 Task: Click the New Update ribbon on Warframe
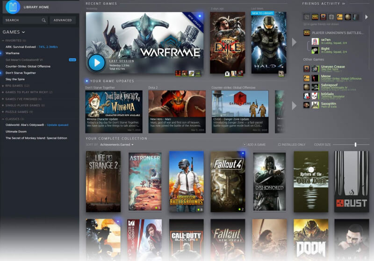tap(194, 21)
